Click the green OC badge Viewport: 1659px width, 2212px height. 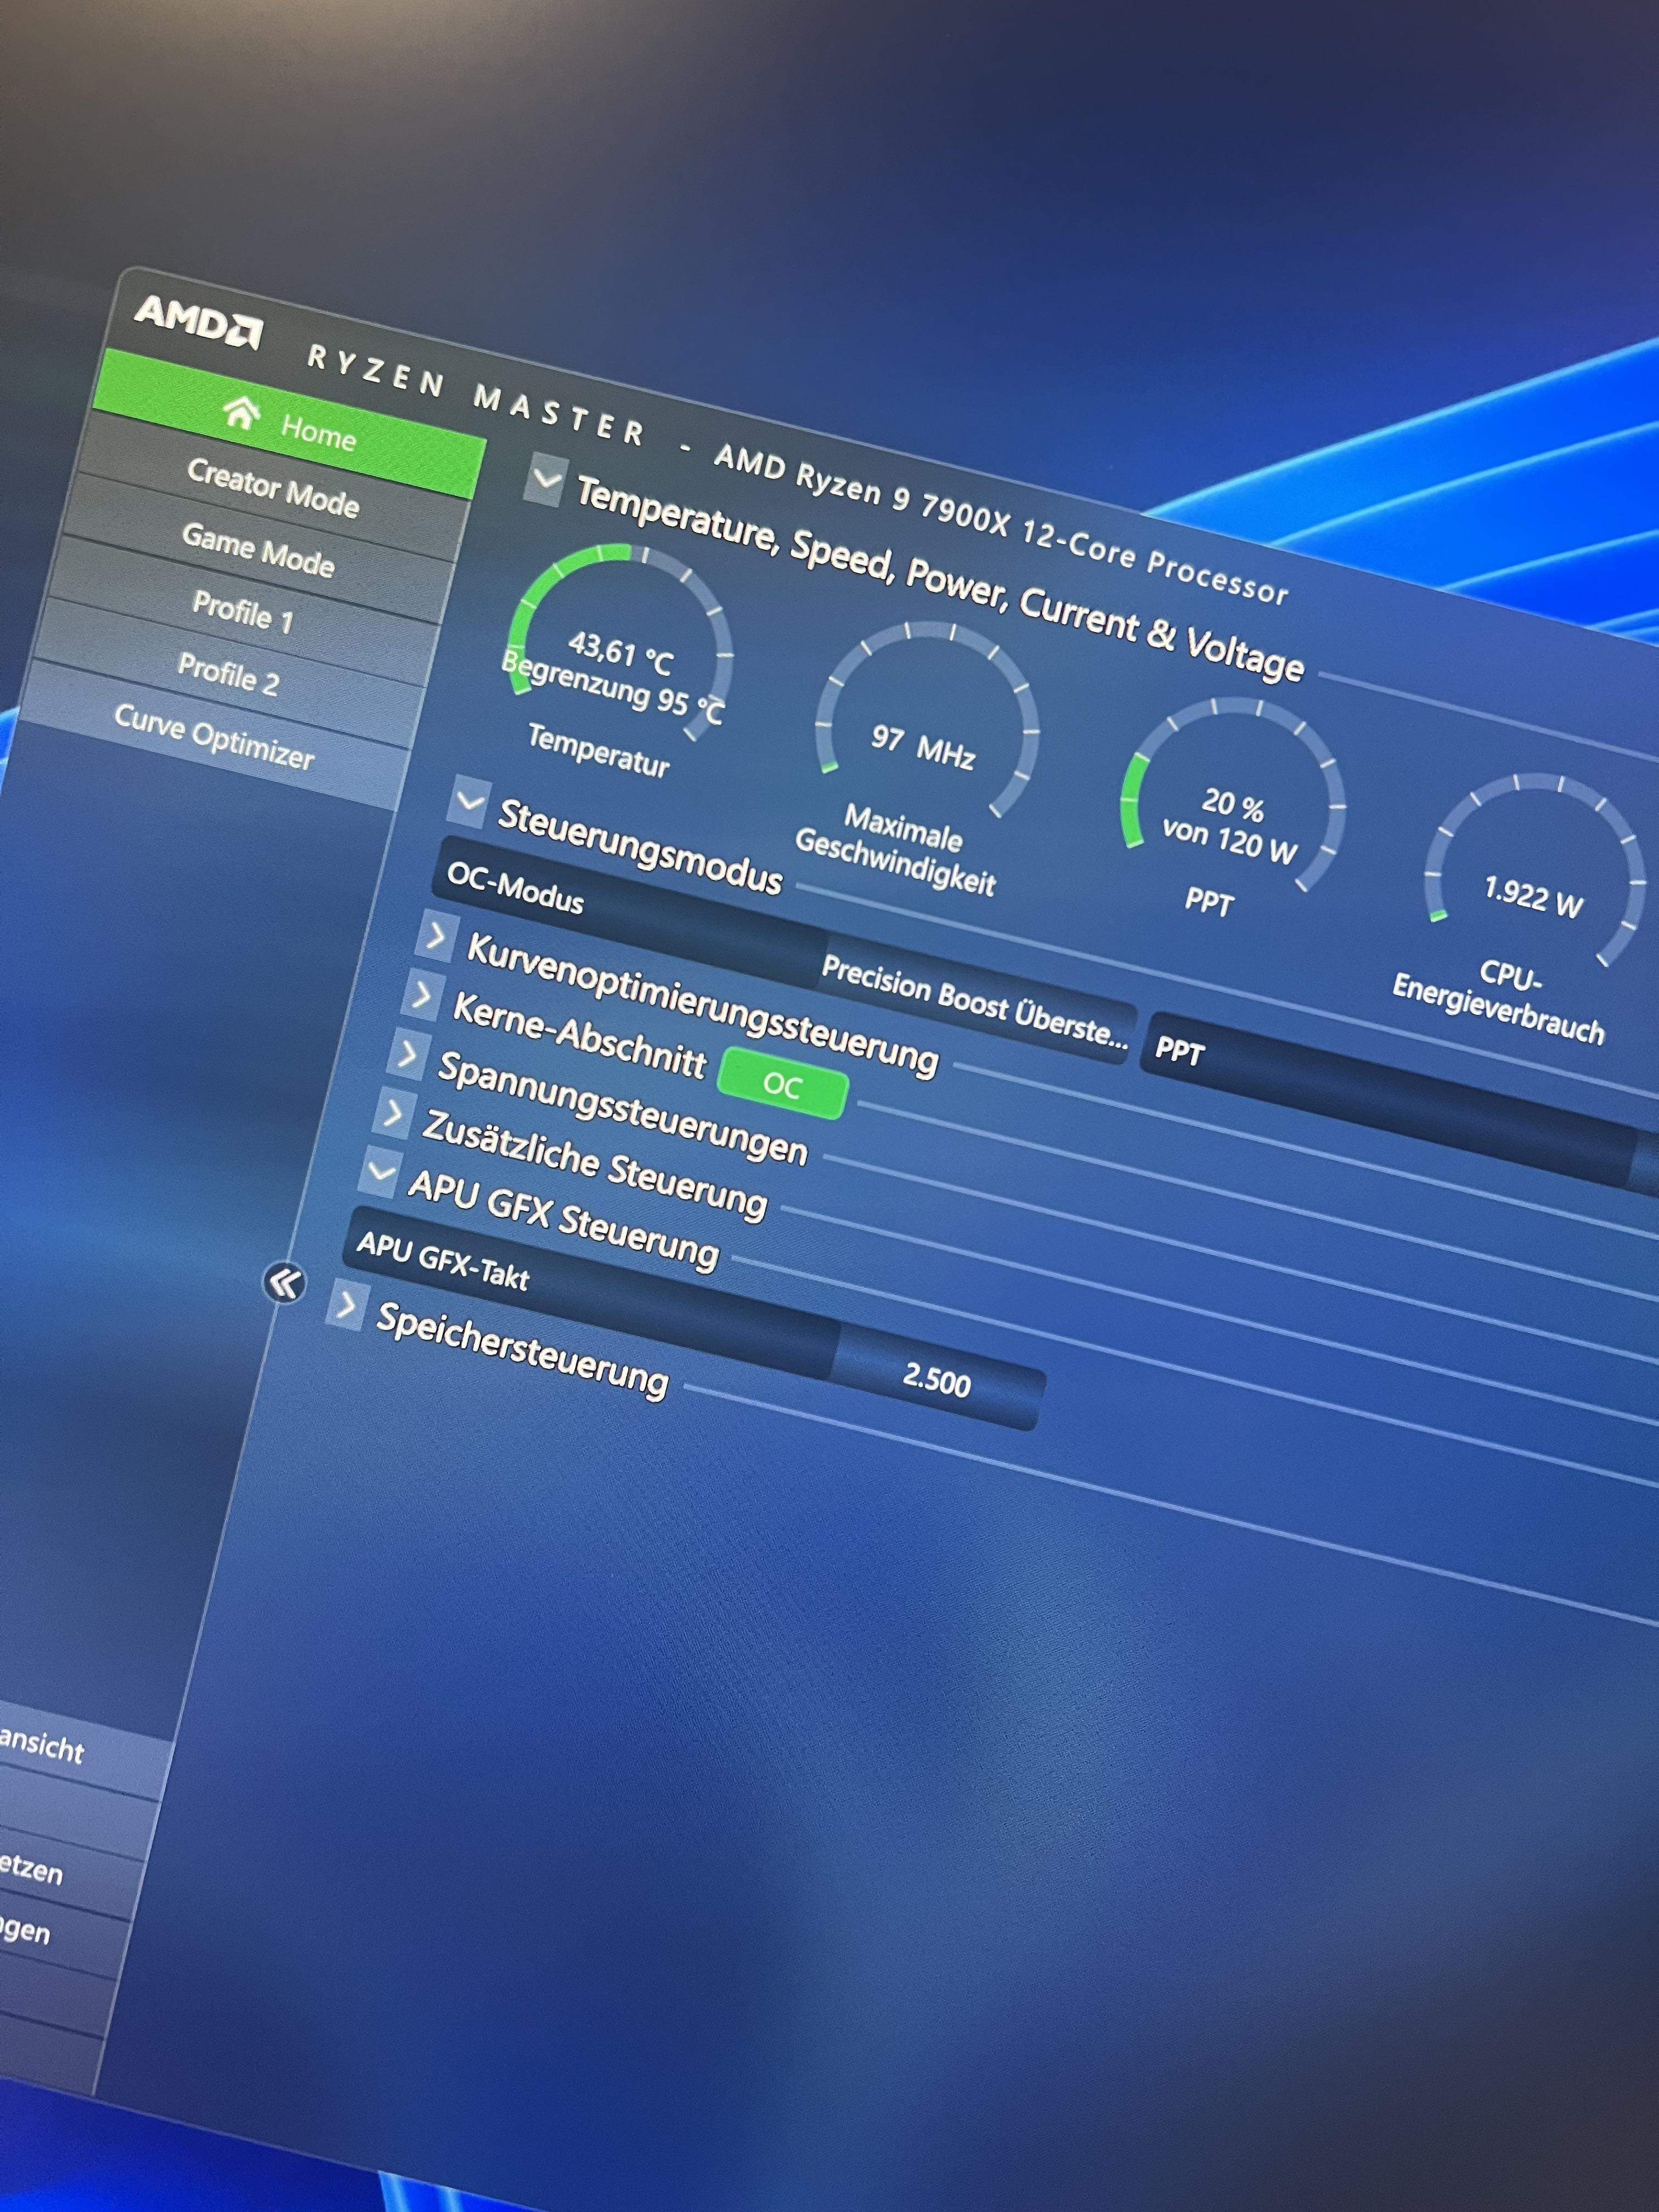(783, 1084)
